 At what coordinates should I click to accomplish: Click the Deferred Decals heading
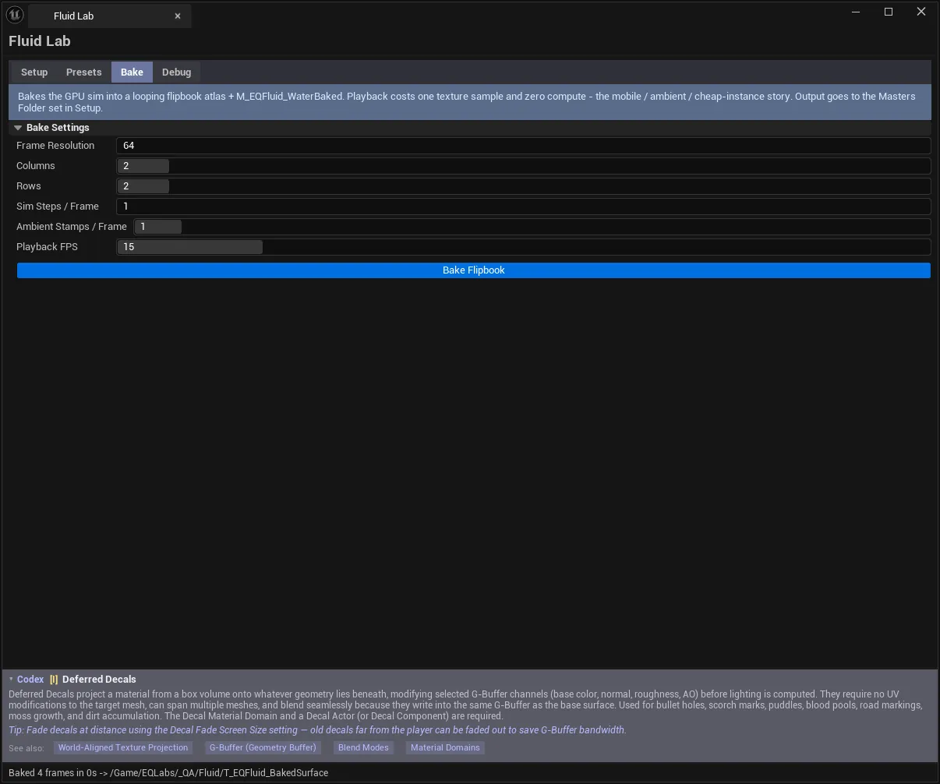99,680
